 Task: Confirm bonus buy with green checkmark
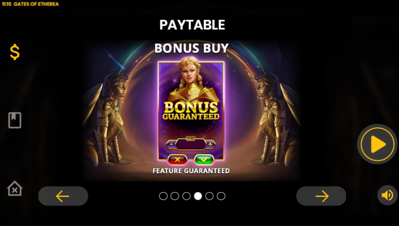pos(204,160)
